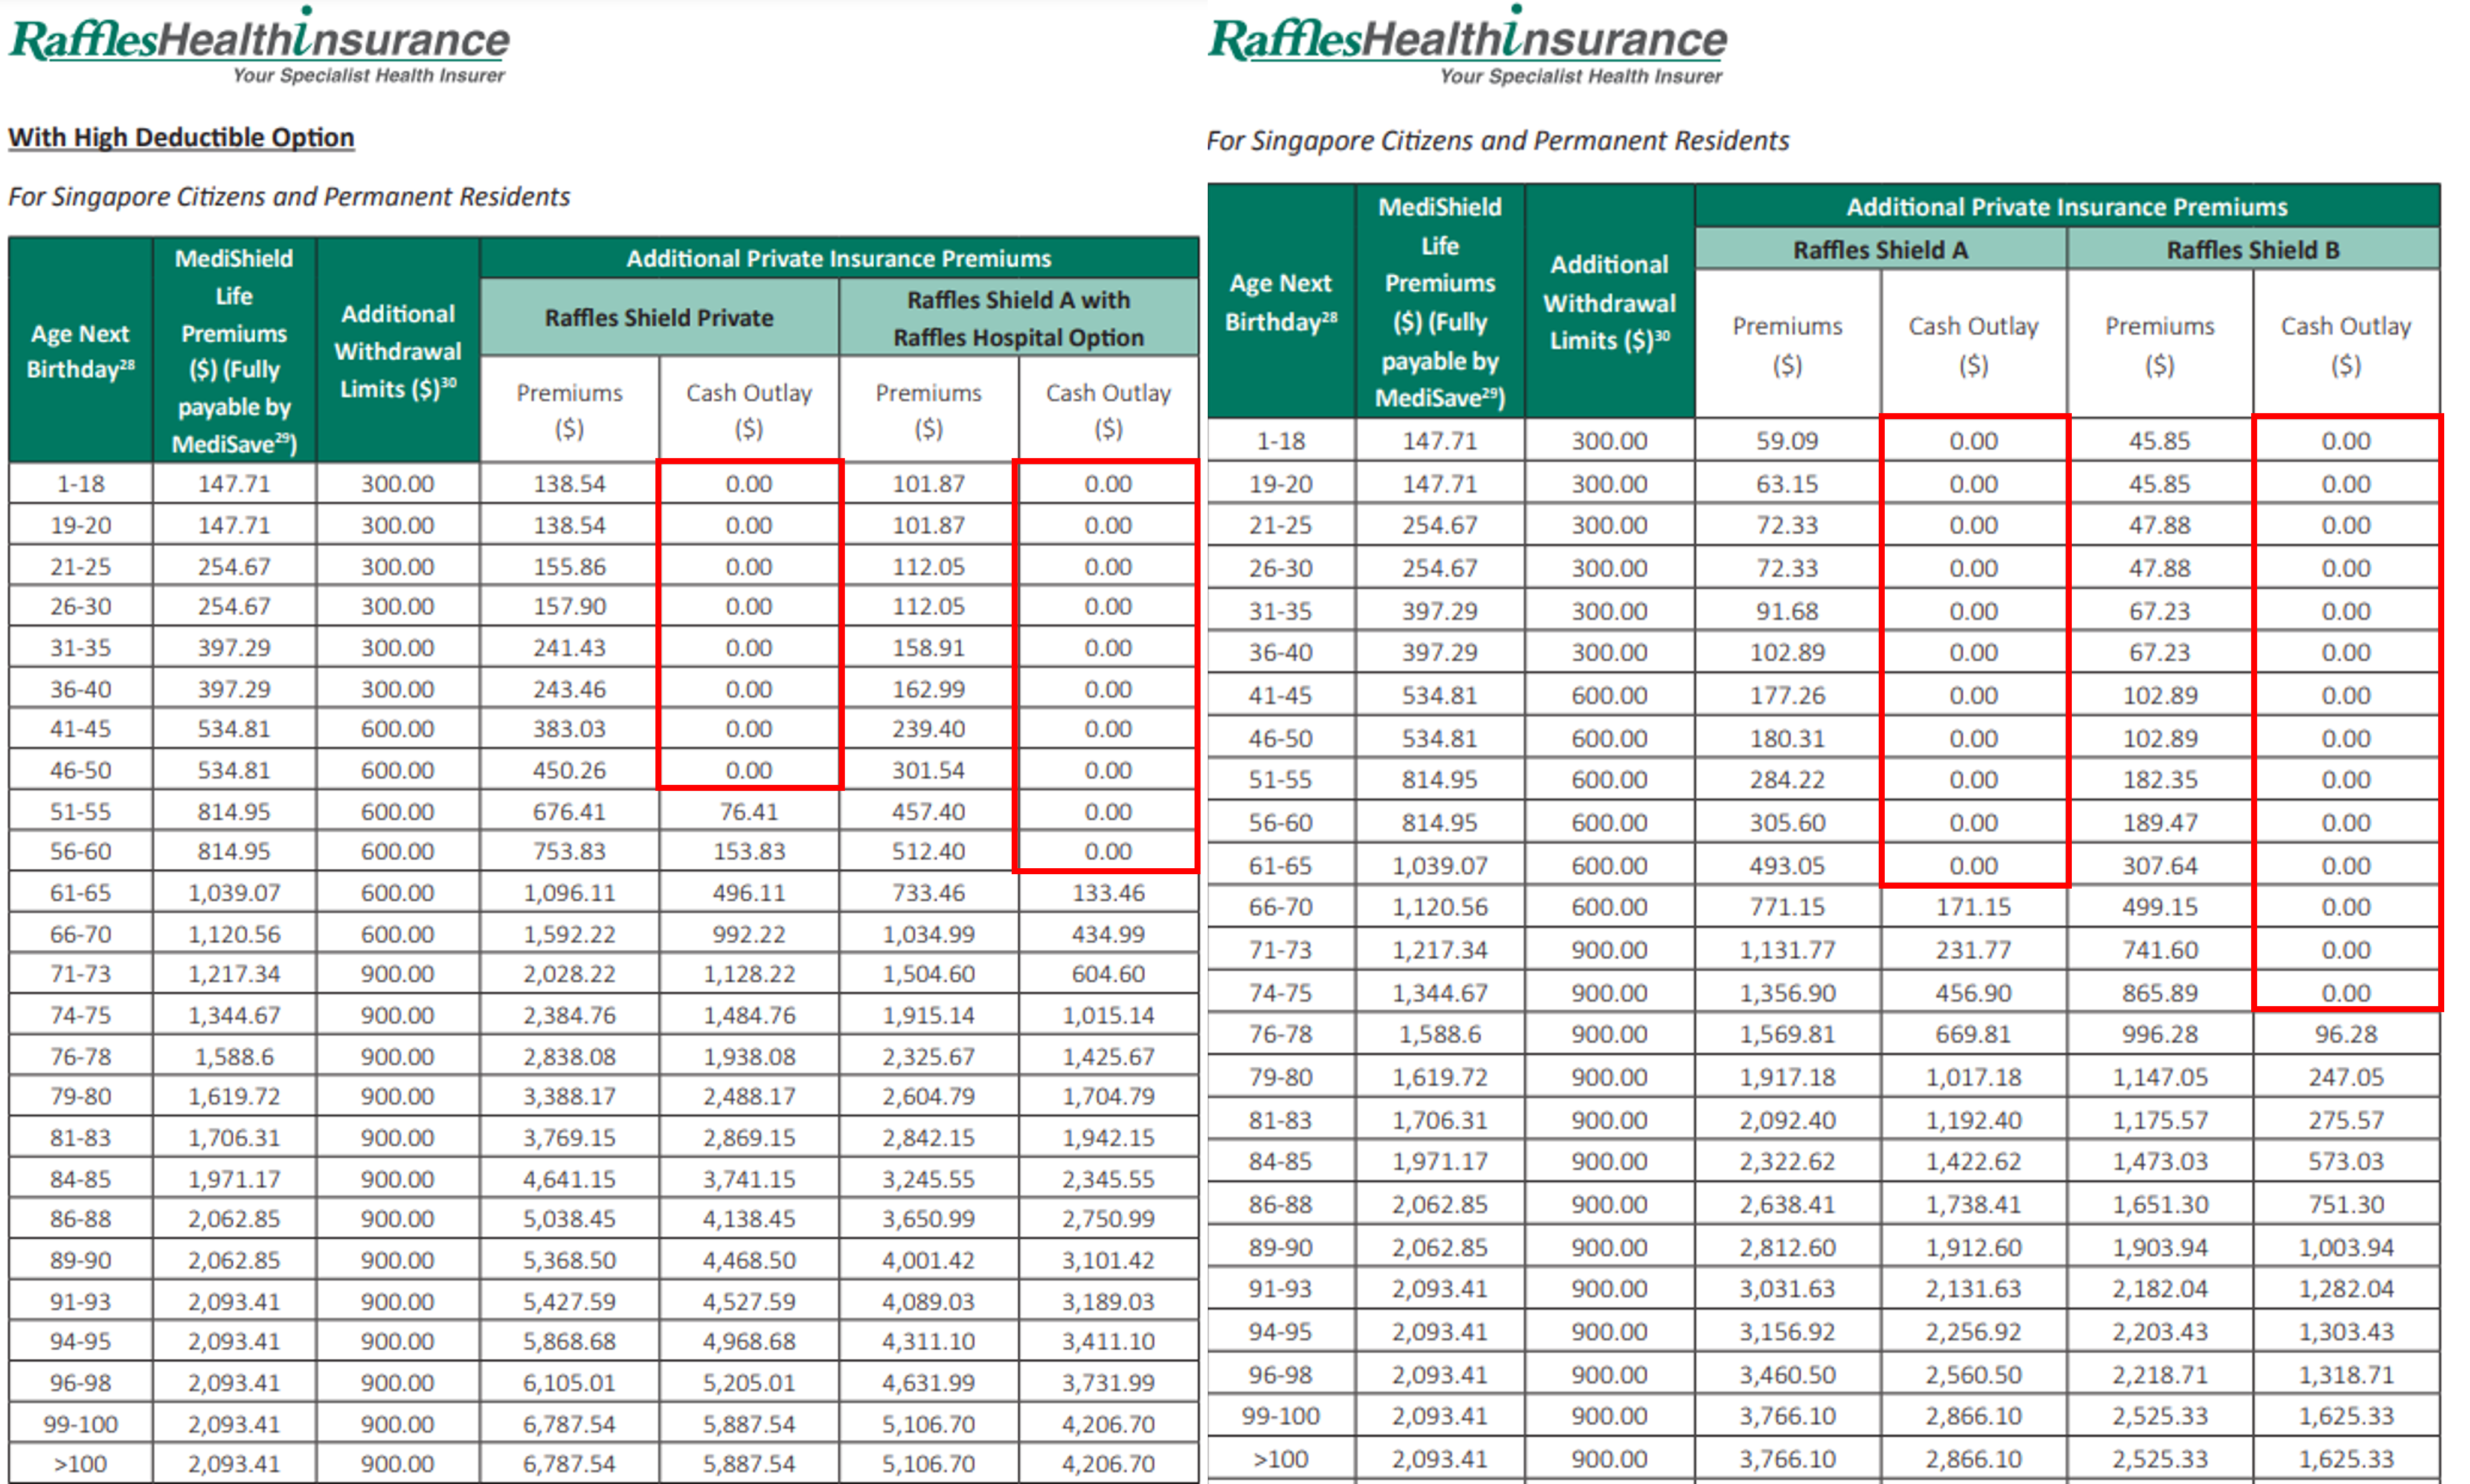Click the right table's 'Additional Private Insurance Premiums' header
Viewport: 2470px width, 1484px height.
2066,206
